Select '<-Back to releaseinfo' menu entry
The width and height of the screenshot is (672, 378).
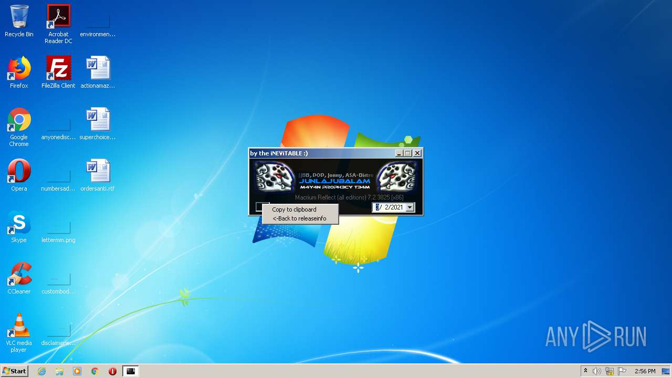pos(300,218)
